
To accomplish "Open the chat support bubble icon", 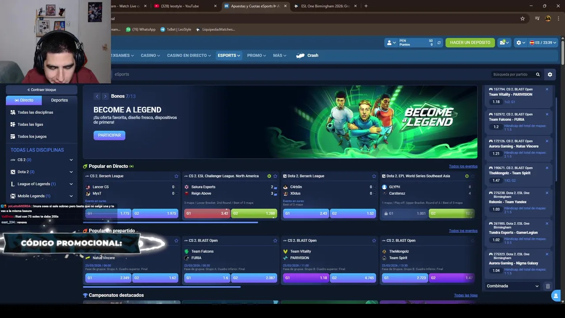I will 556,296.
